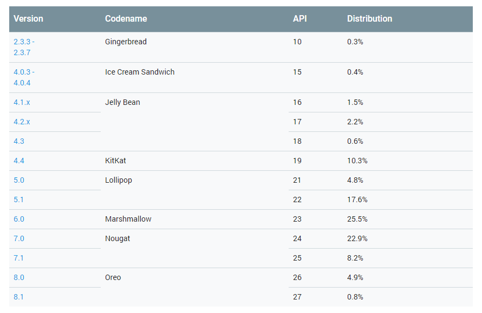Screen dimensions: 482x313
Task: Select the 4.4 KitKat version link
Action: coord(19,161)
